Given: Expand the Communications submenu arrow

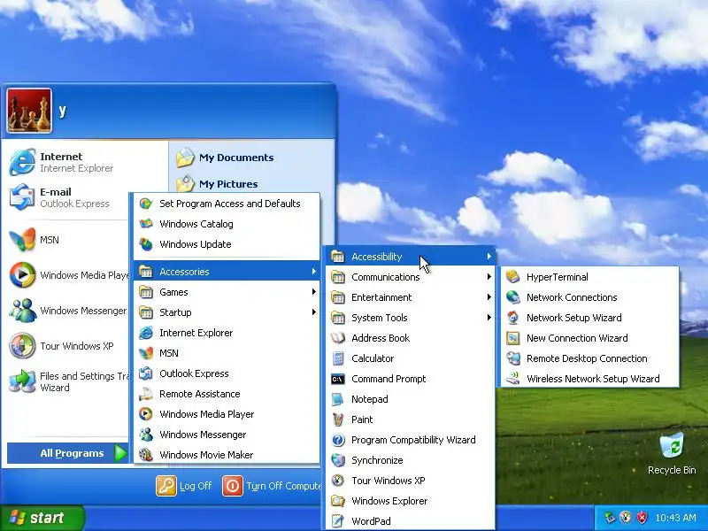Looking at the screenshot, I should pos(489,277).
